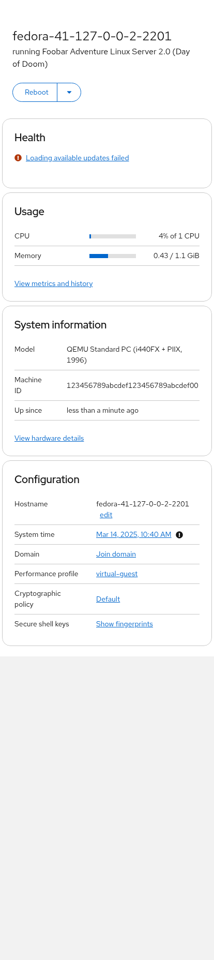
Task: Show secure shell key fingerprints
Action: click(x=125, y=624)
